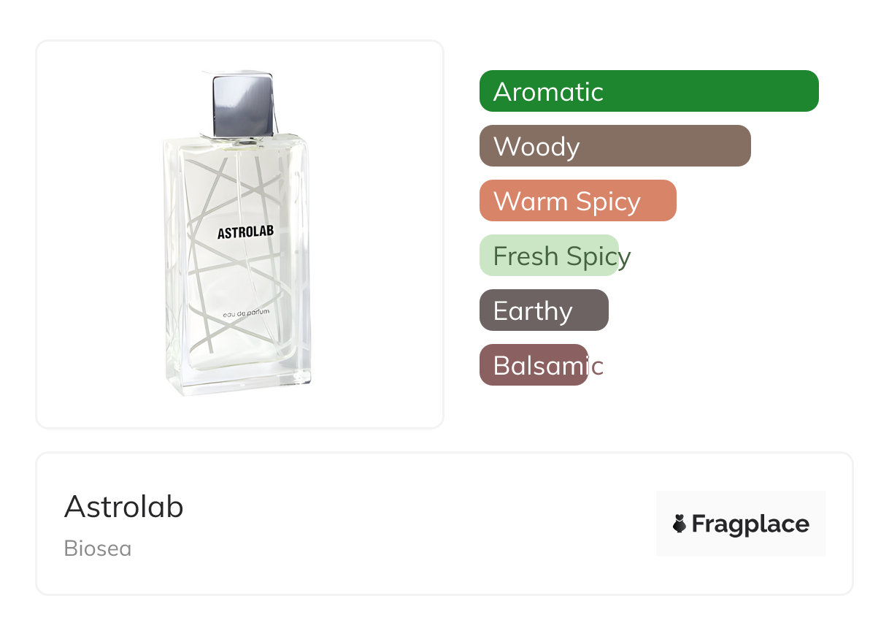Open the Biosea brand link
889x631 pixels.
tap(97, 548)
